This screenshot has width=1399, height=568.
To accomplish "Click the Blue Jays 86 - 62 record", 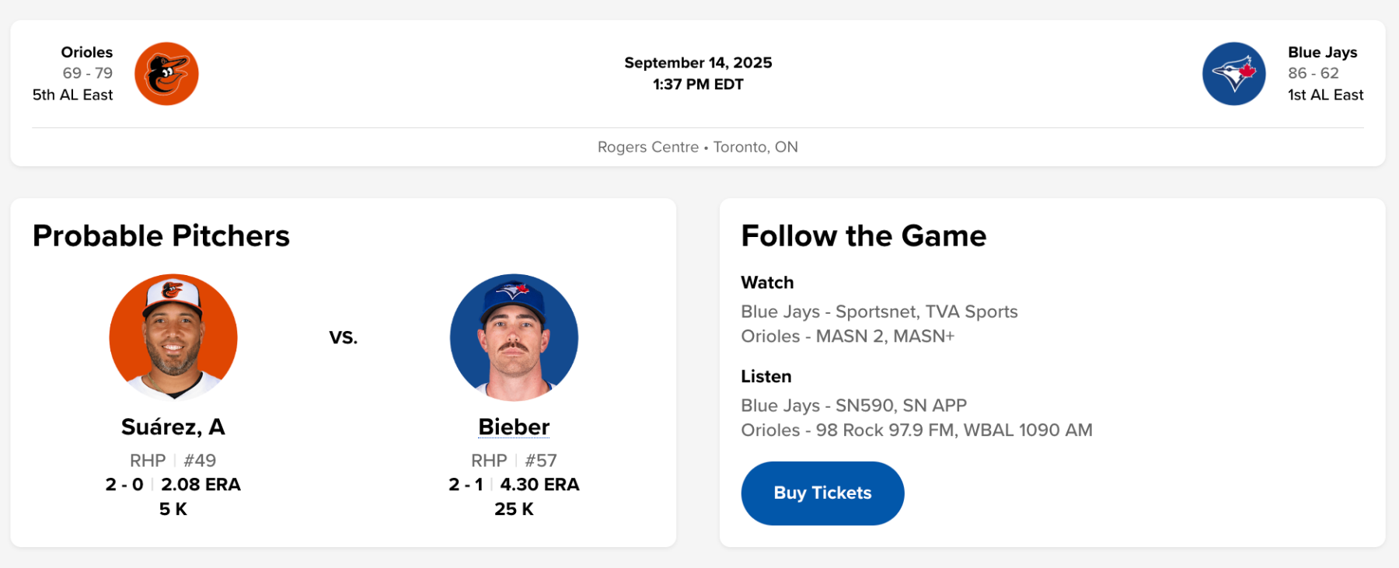I will pos(1313,73).
